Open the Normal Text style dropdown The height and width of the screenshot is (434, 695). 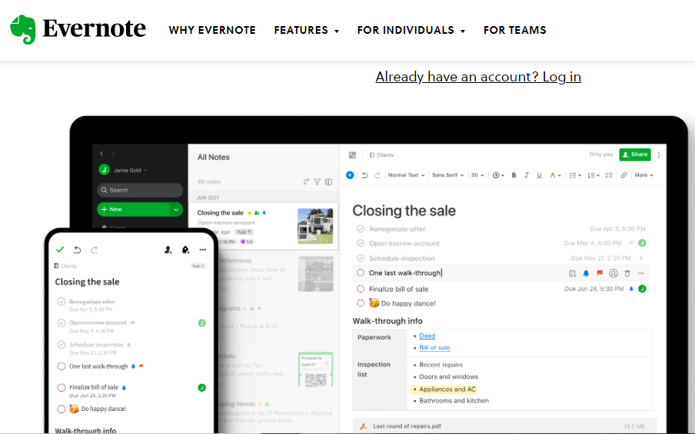pyautogui.click(x=406, y=175)
